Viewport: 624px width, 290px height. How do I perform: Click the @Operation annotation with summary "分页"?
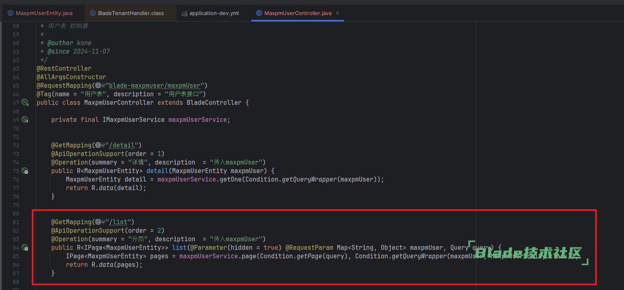pyautogui.click(x=158, y=239)
